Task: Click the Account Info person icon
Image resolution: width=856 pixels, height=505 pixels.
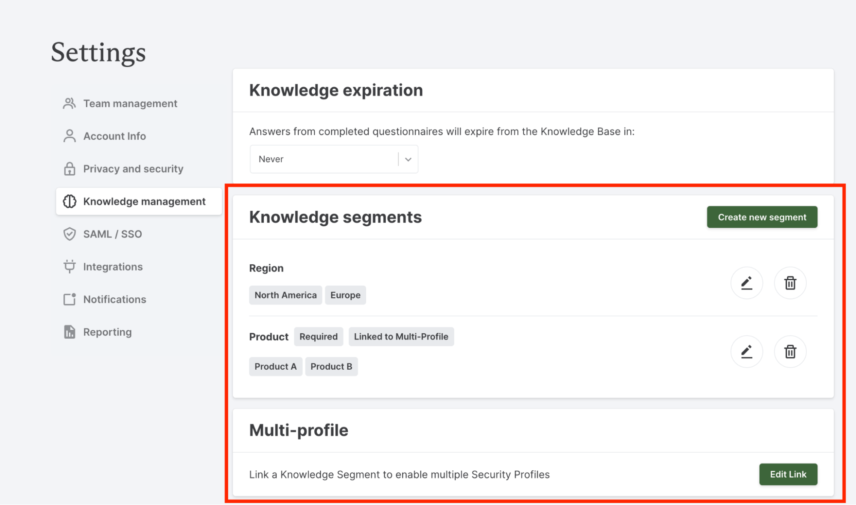Action: [x=69, y=136]
